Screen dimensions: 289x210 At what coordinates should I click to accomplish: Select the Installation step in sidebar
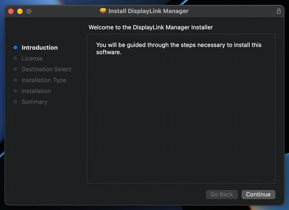(x=37, y=91)
